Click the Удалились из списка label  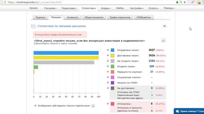click(x=128, y=111)
